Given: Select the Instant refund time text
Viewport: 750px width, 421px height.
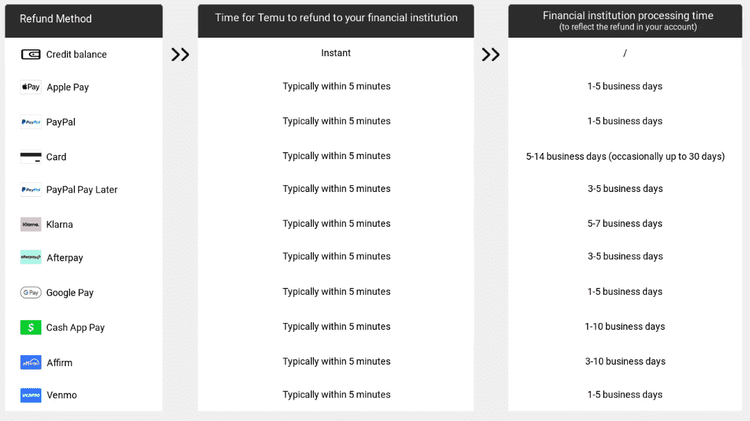Looking at the screenshot, I should pyautogui.click(x=336, y=53).
